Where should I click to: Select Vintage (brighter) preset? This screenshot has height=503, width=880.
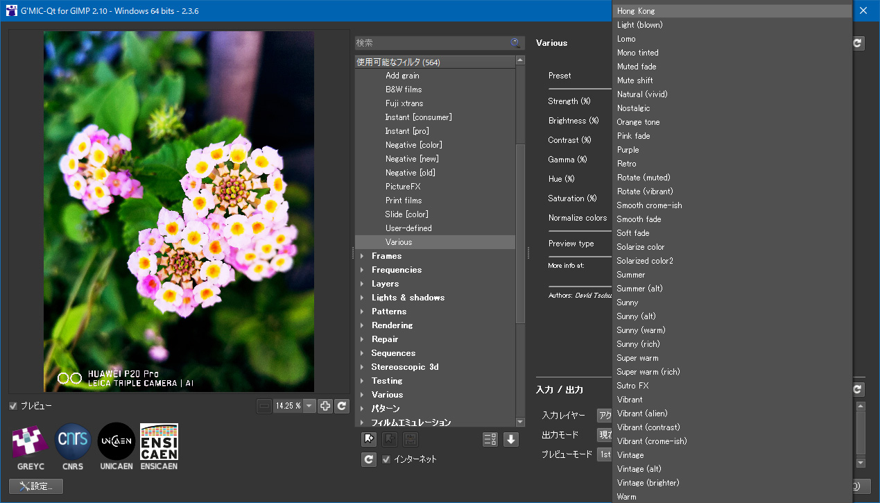(732, 483)
